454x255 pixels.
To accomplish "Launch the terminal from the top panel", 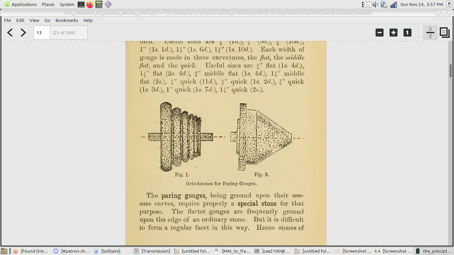I will click(81, 4).
